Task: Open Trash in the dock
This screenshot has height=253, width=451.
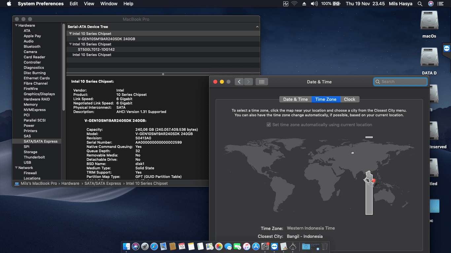Action: [x=325, y=246]
